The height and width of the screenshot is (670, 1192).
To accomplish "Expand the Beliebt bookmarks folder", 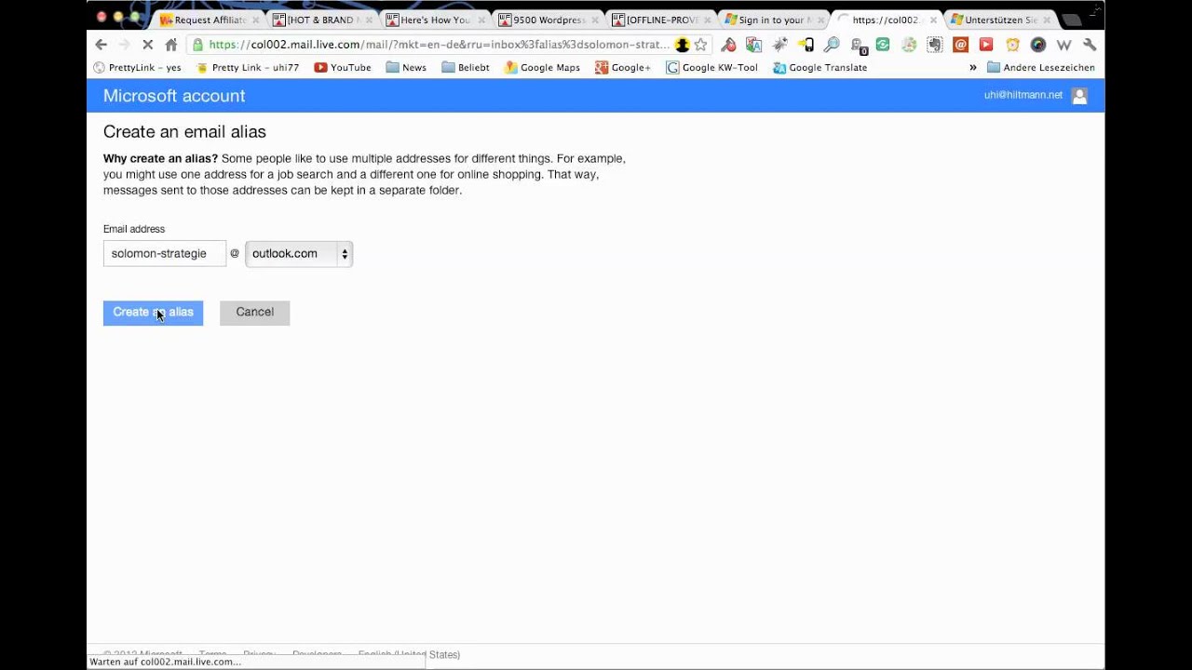I will pyautogui.click(x=466, y=67).
